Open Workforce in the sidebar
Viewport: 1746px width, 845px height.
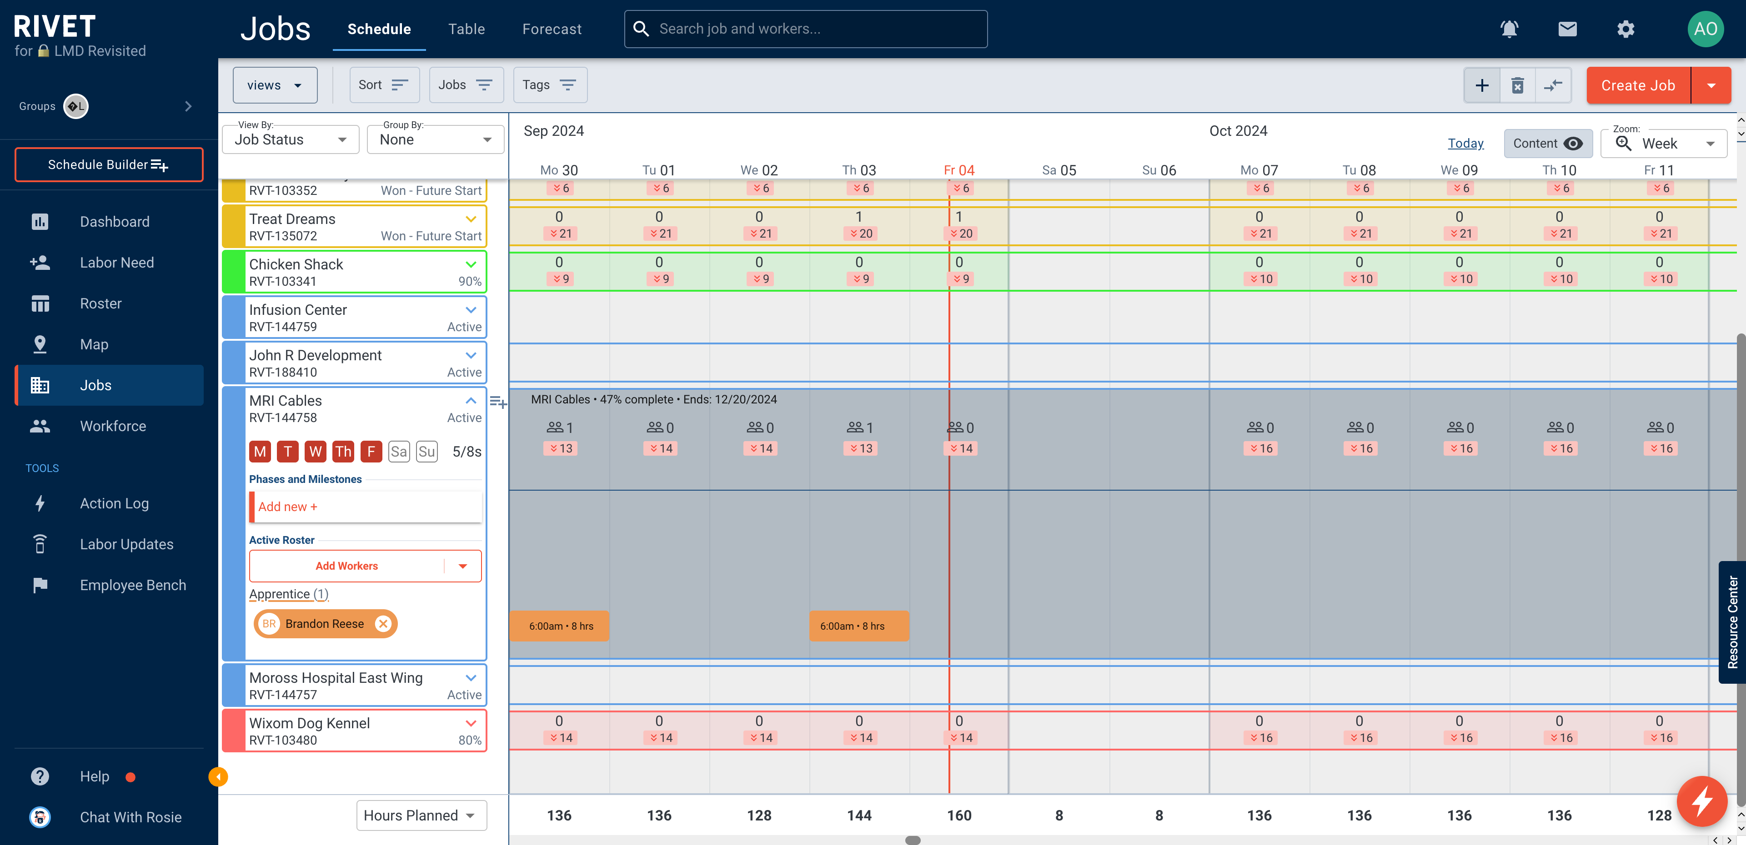tap(110, 426)
